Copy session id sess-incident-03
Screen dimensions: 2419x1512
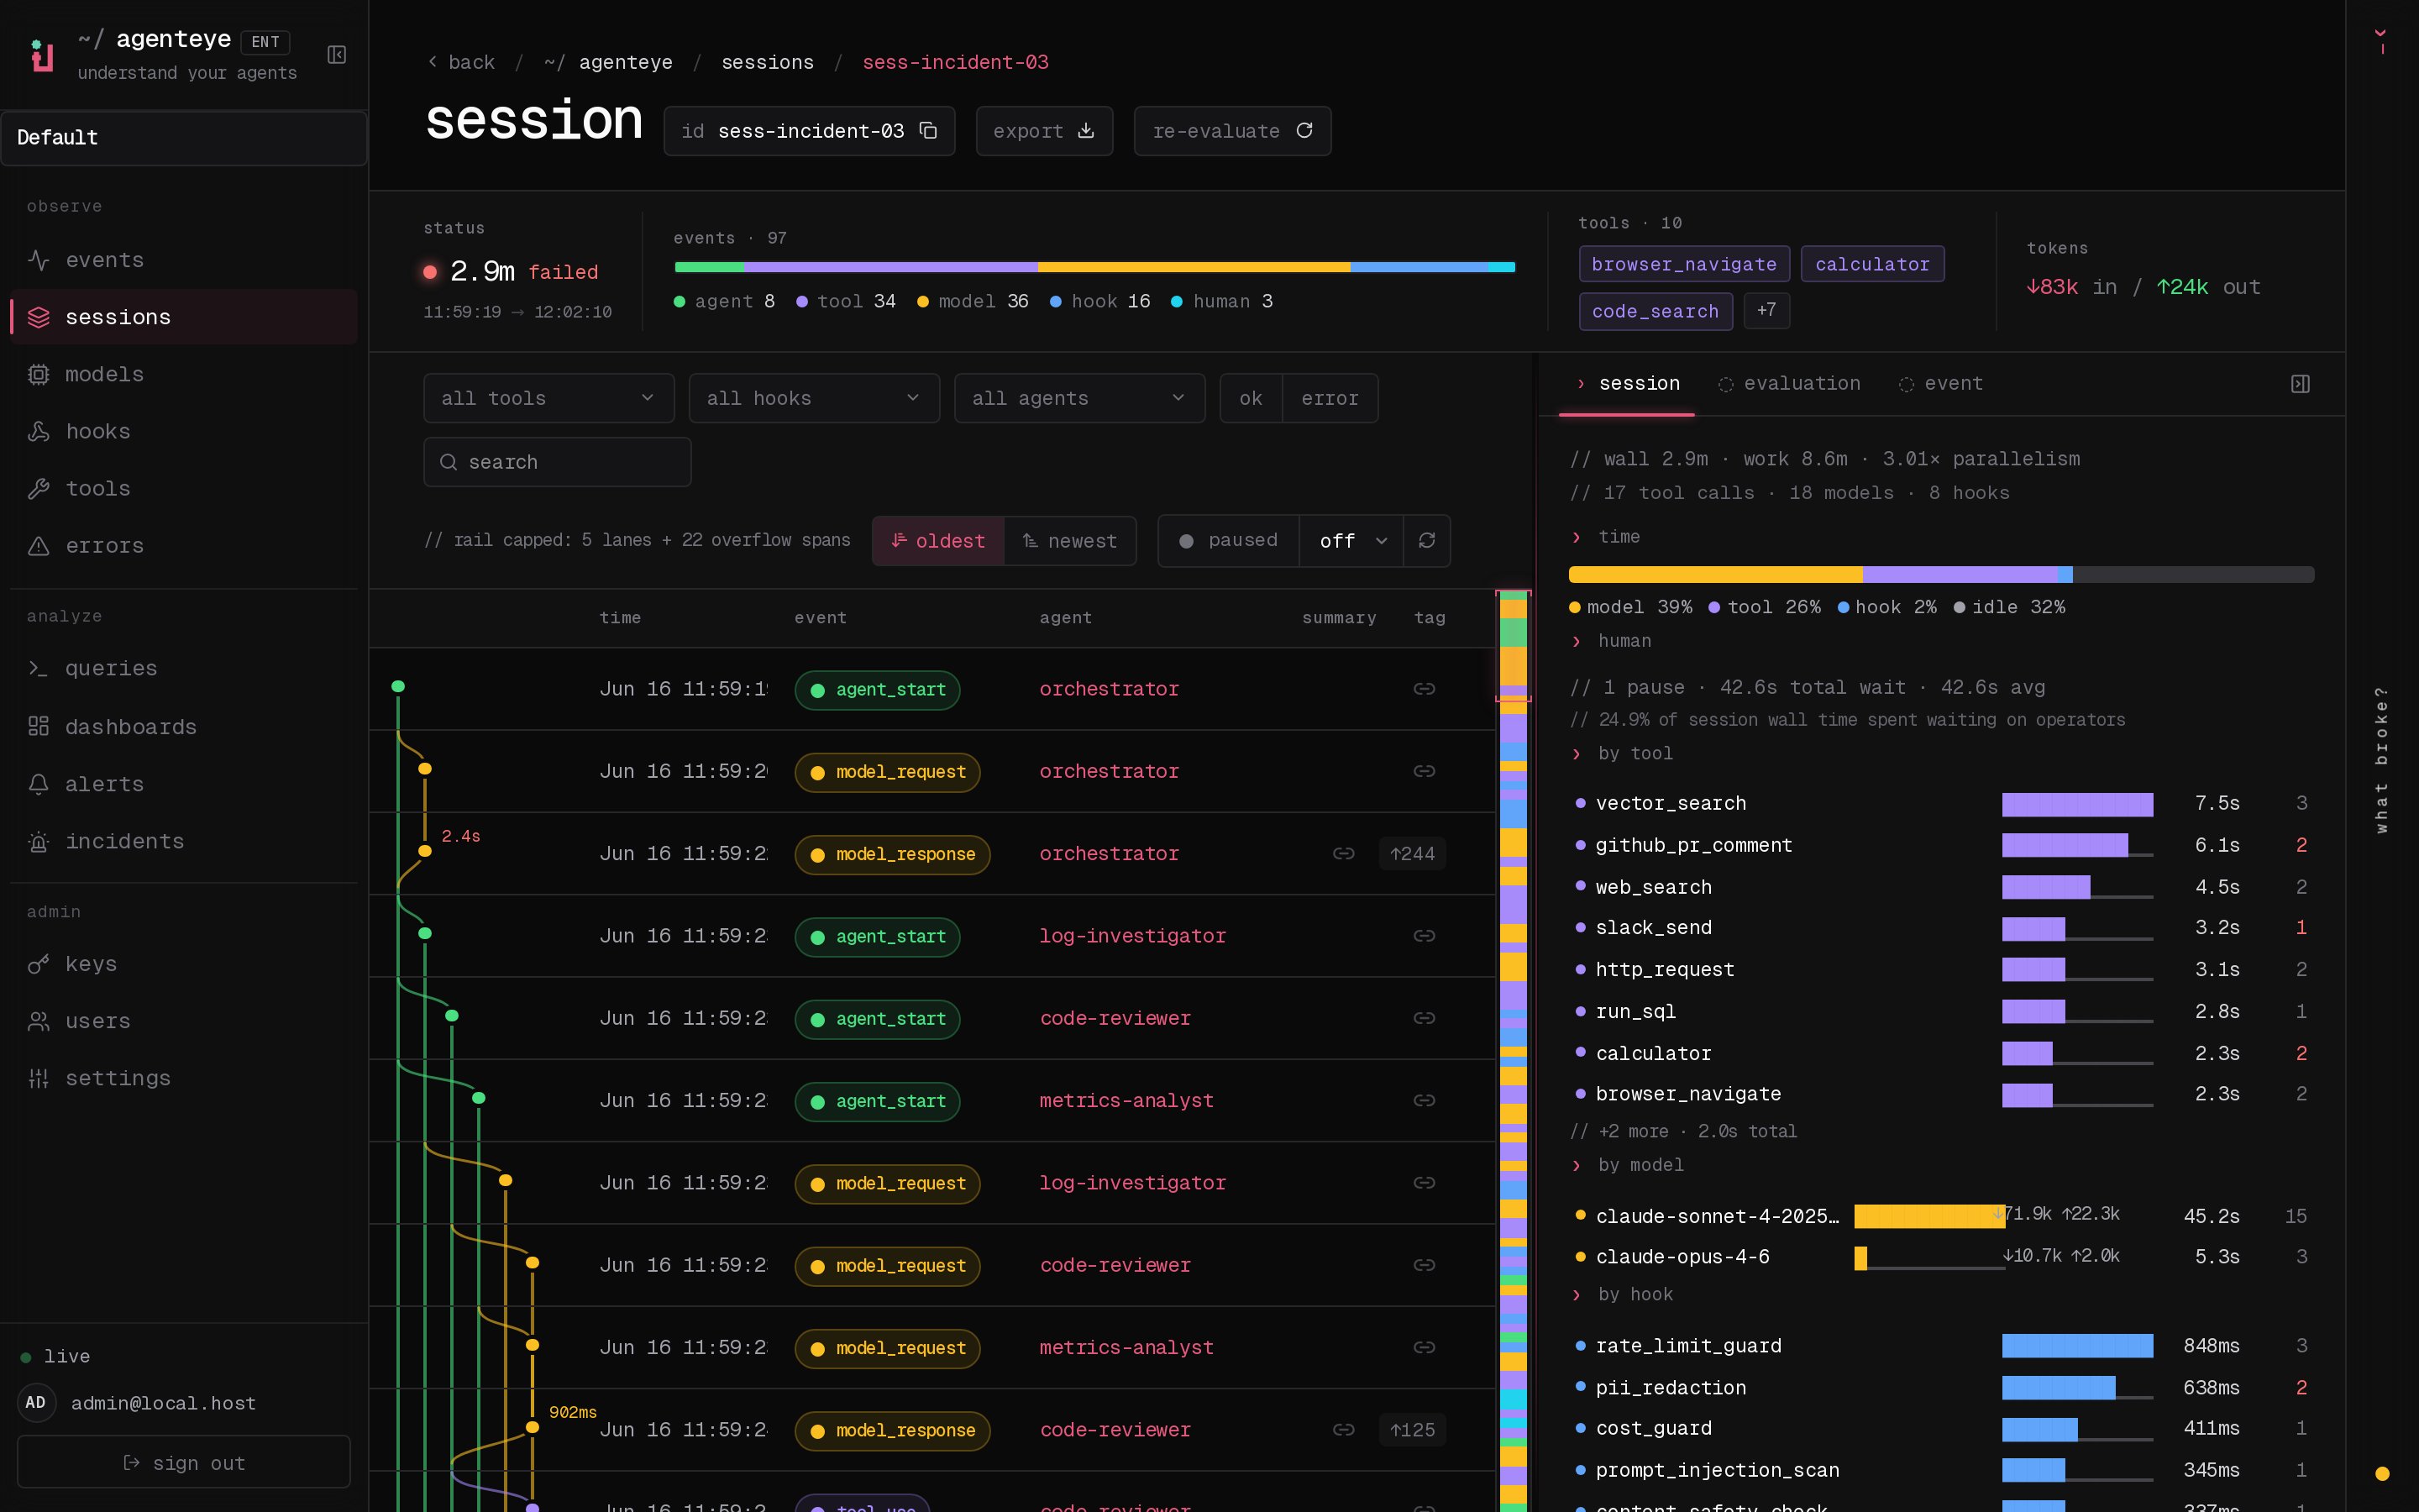tap(929, 131)
